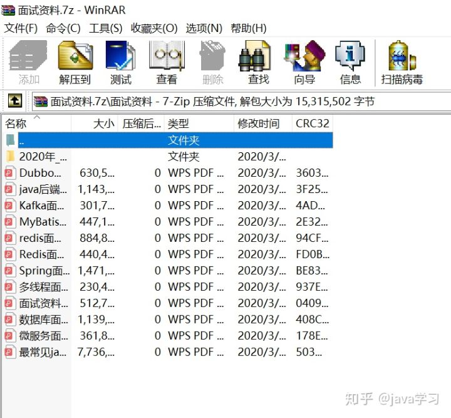Click the PDF icon for 最常见ja file
Image resolution: width=451 pixels, height=418 pixels.
pos(10,352)
